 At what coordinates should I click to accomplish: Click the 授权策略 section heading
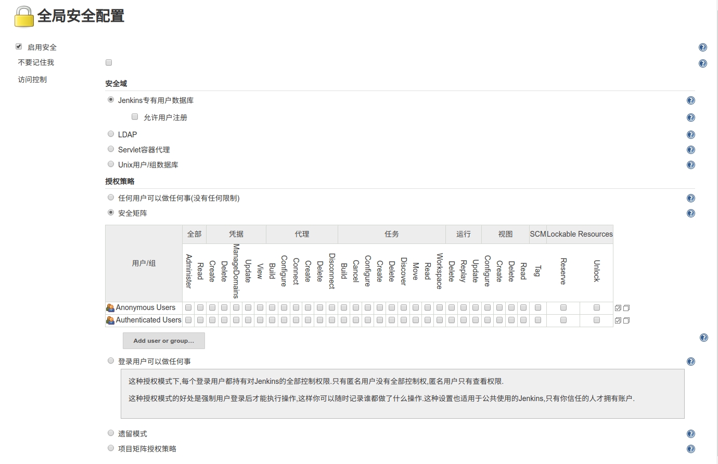pos(120,182)
